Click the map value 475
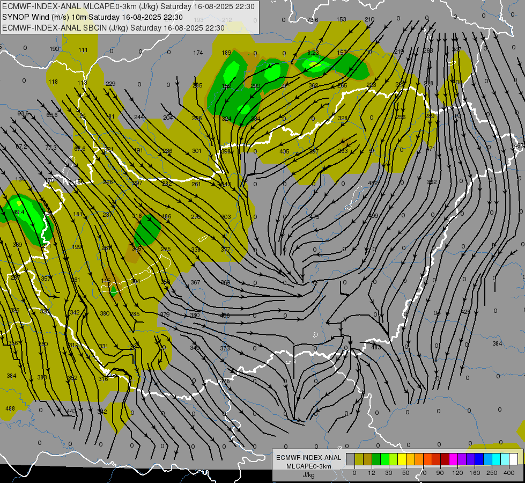Screen dimensions: 525x483 point(314,217)
